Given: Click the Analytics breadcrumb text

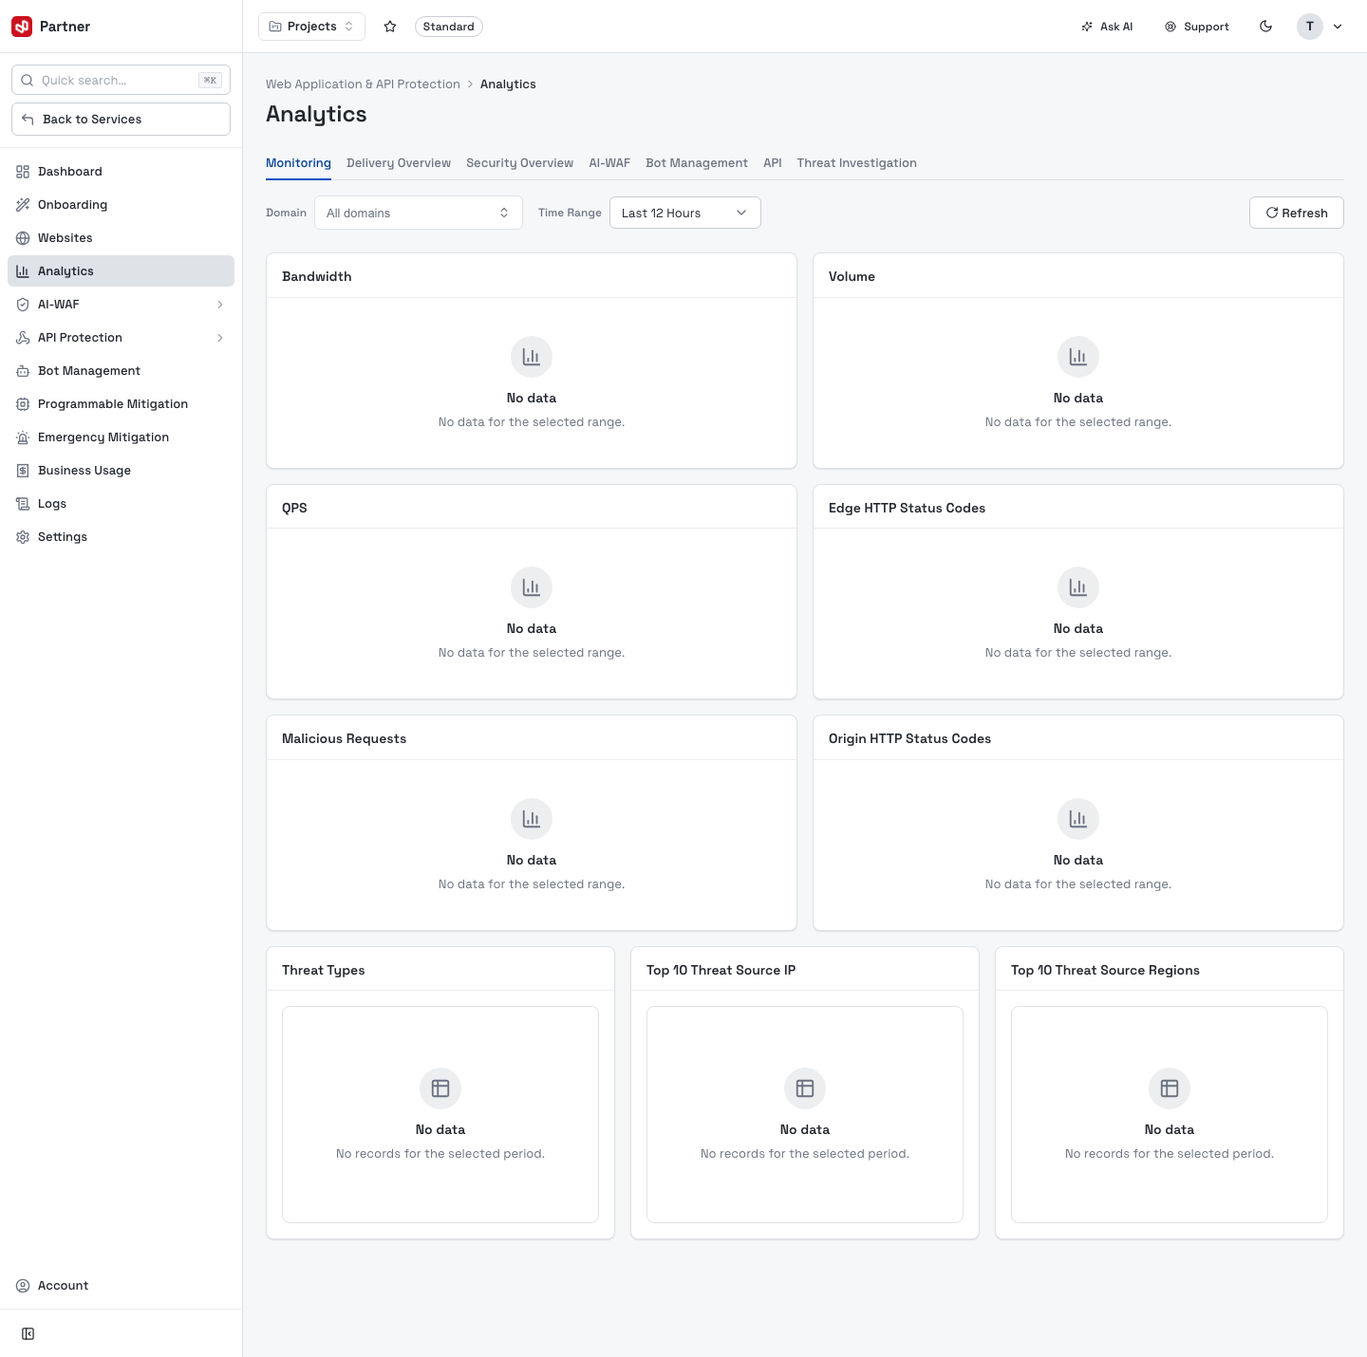Looking at the screenshot, I should tap(508, 84).
